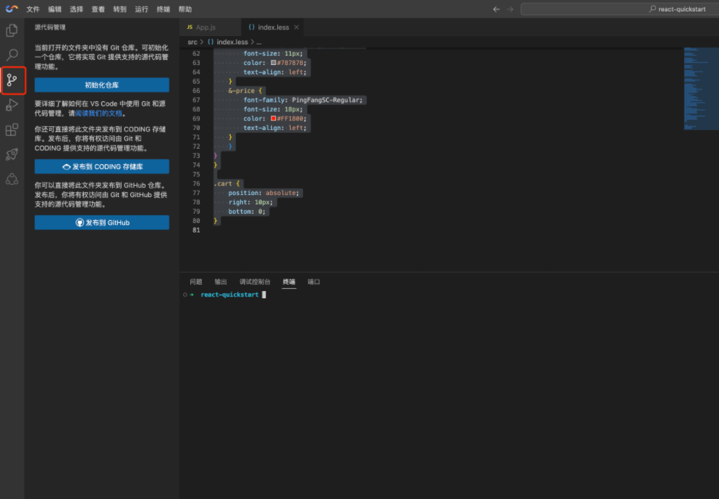Open the 阅读我们的文档 link
Screen dimensions: 719x499
tap(98, 113)
